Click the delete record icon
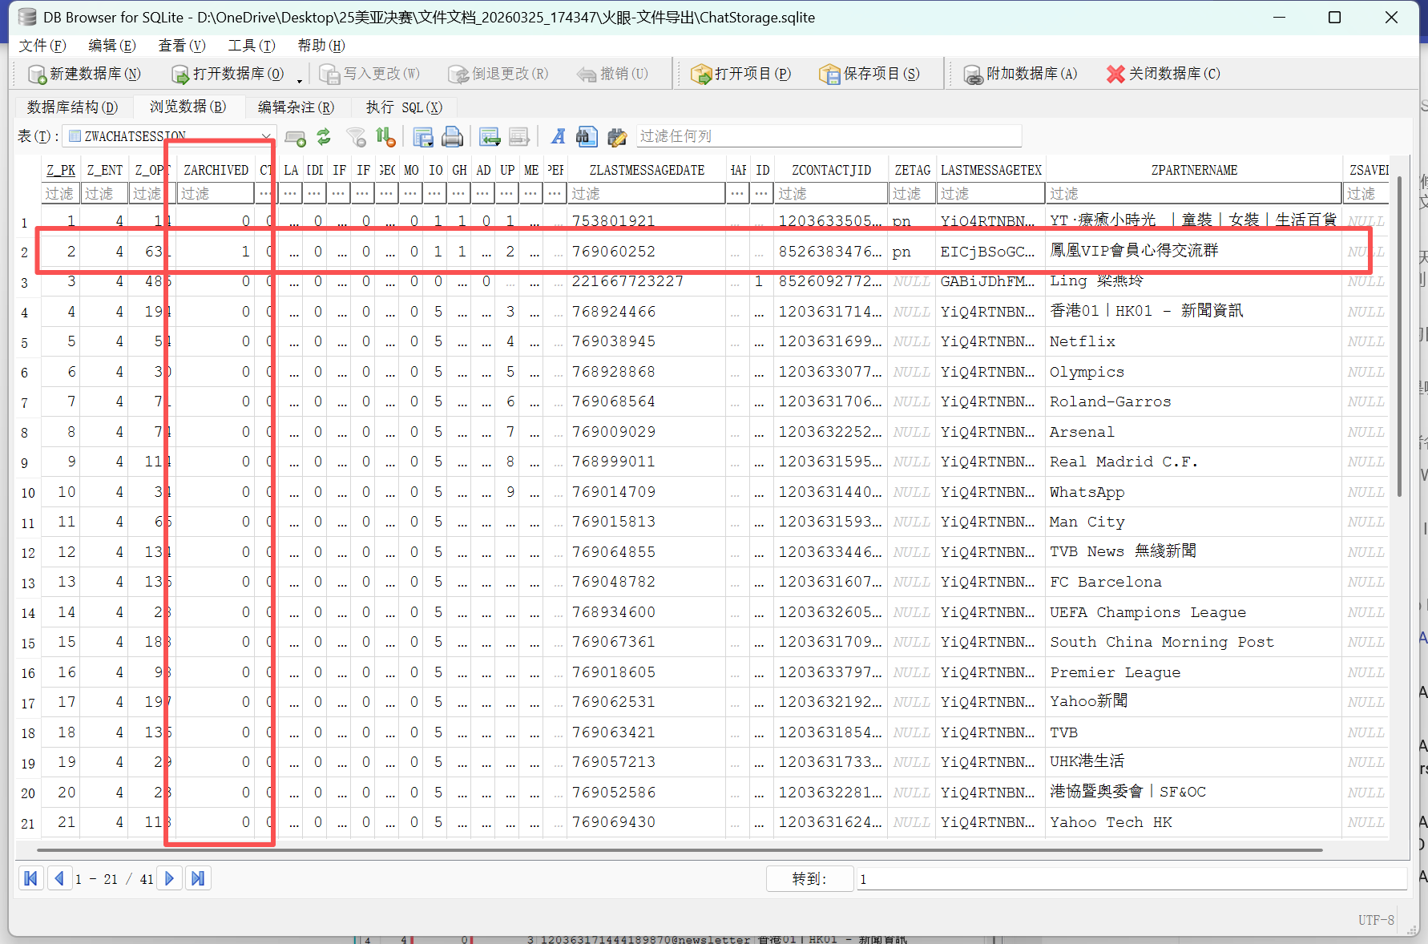 tap(519, 137)
